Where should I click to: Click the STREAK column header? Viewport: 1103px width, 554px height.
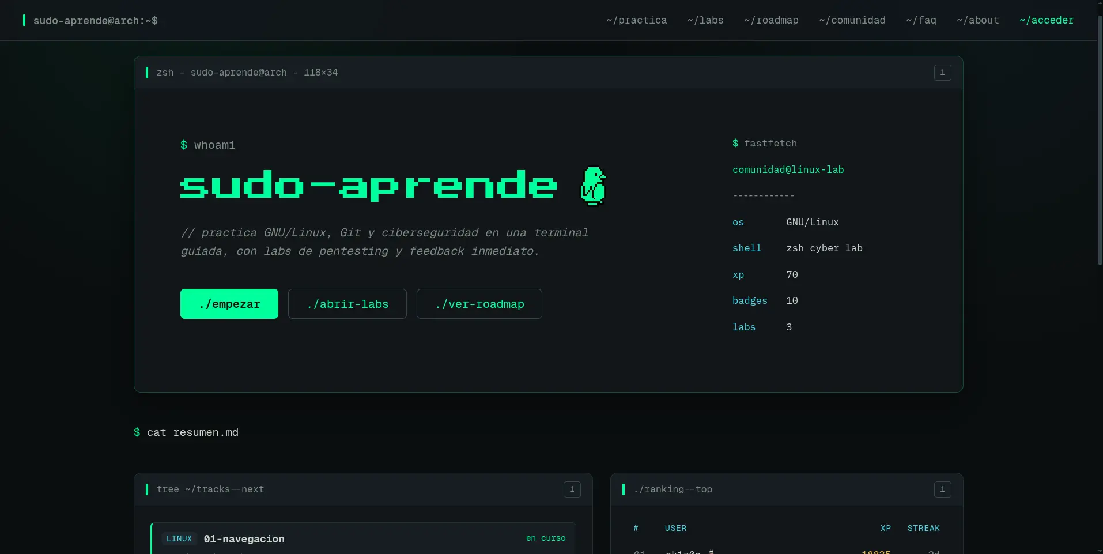[924, 528]
